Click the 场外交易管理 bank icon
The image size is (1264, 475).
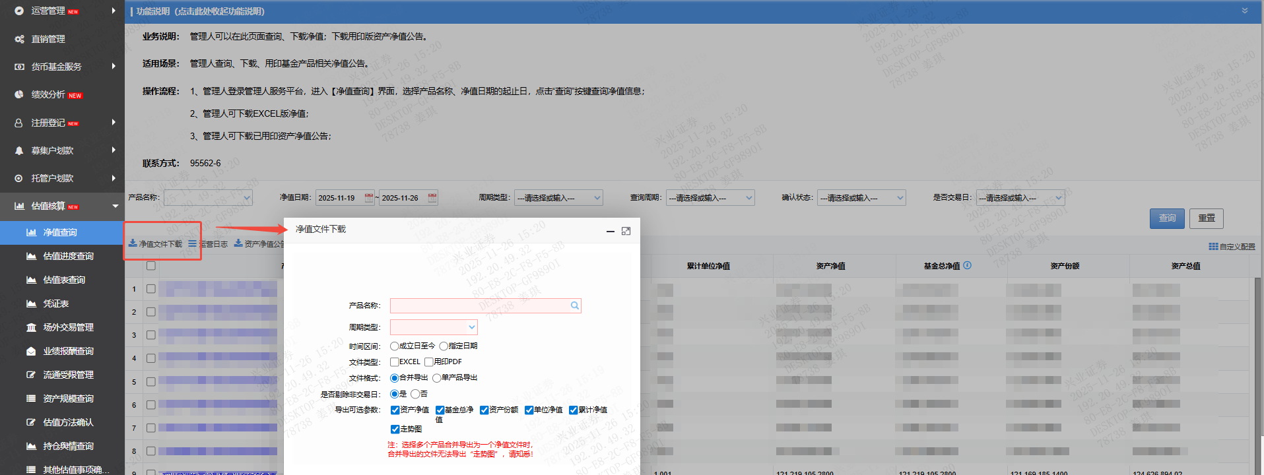coord(31,327)
